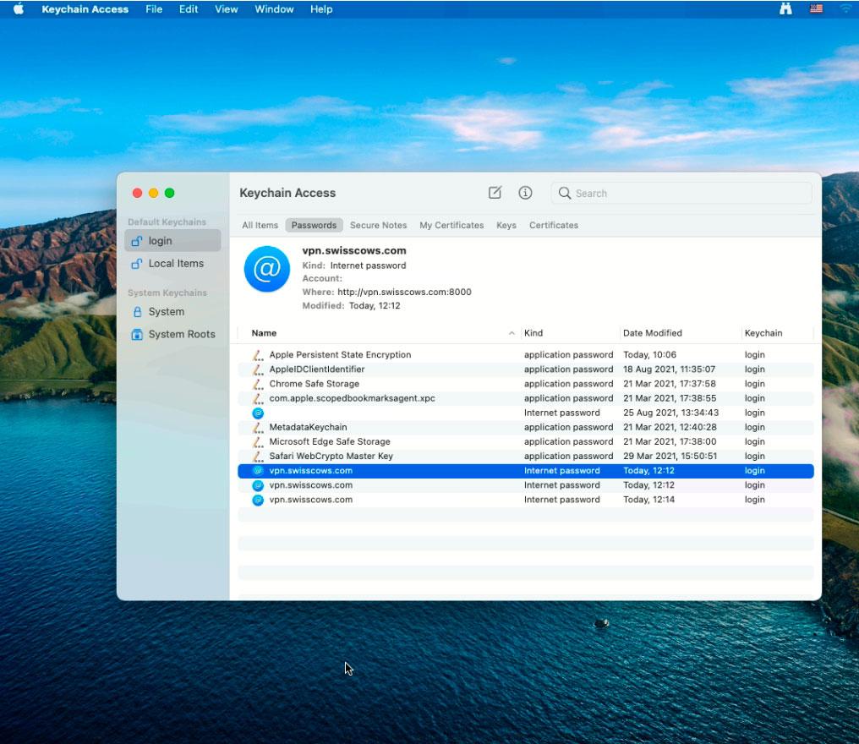859x744 pixels.
Task: Open the Window menu
Action: pyautogui.click(x=274, y=8)
